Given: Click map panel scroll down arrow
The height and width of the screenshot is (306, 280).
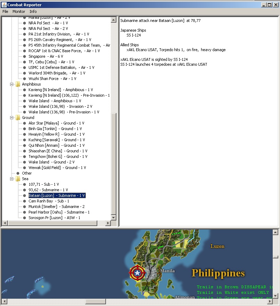Looking at the screenshot, I should coord(275,296).
